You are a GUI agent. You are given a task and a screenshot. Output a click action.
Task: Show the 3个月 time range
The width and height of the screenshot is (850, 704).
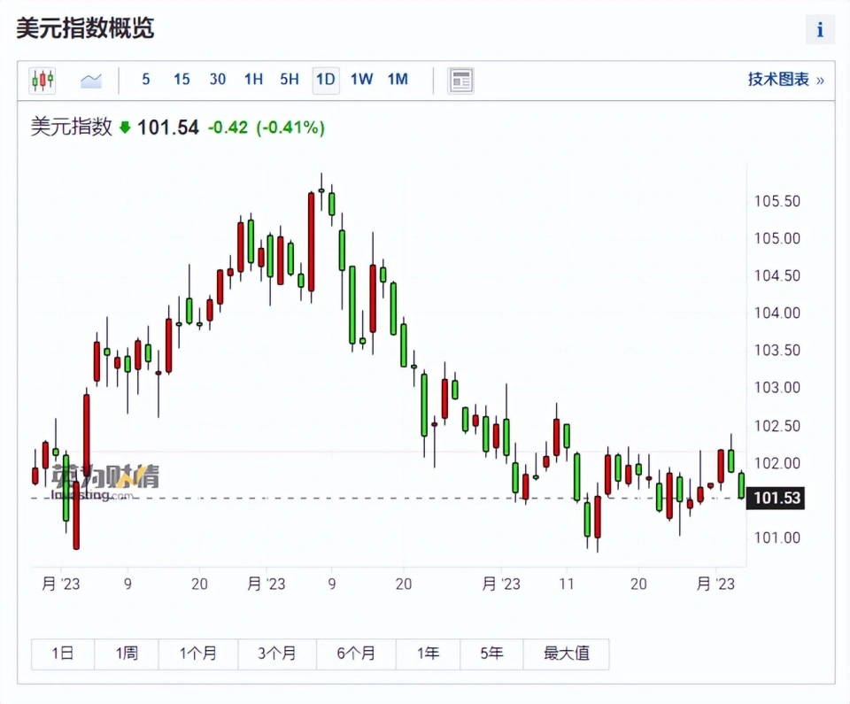[277, 654]
